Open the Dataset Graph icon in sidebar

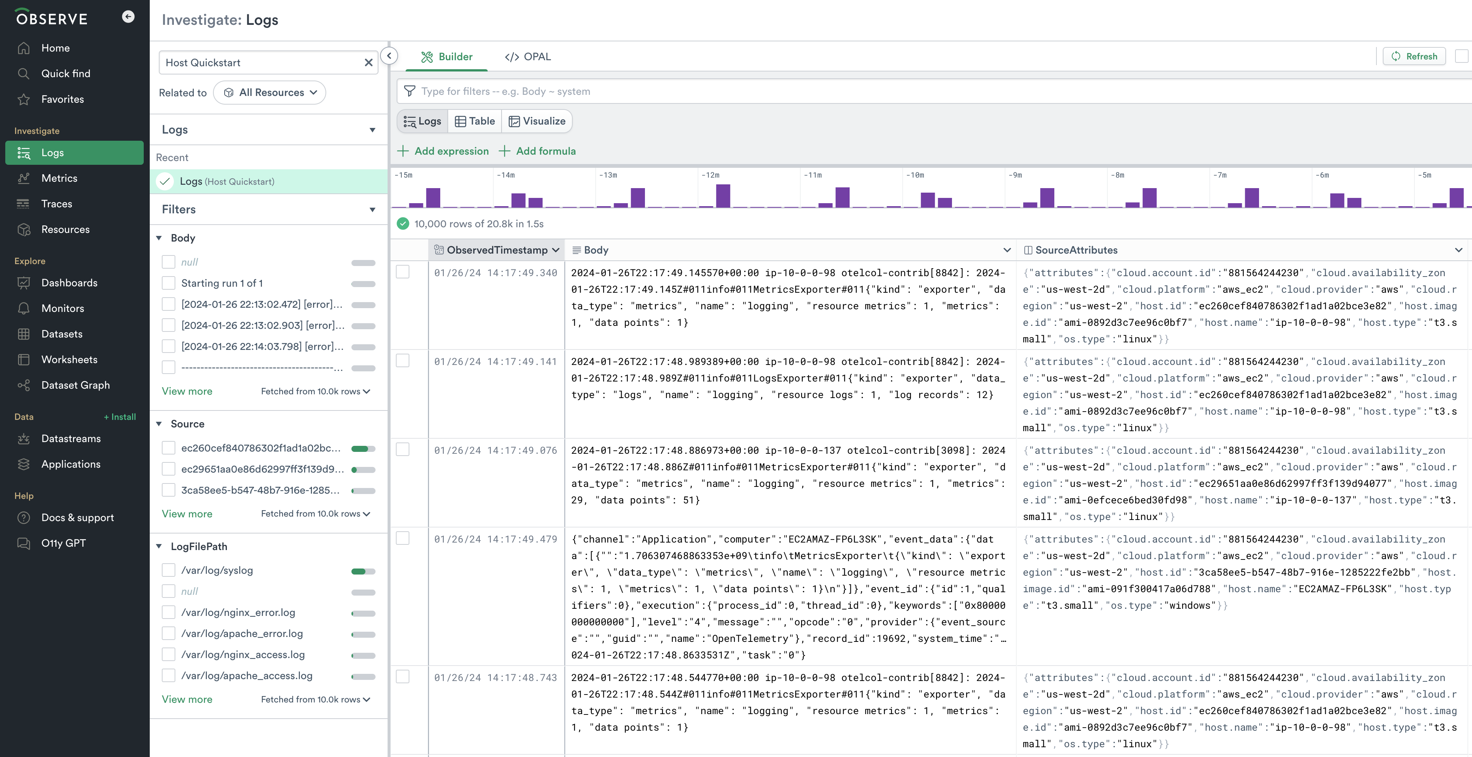click(23, 385)
